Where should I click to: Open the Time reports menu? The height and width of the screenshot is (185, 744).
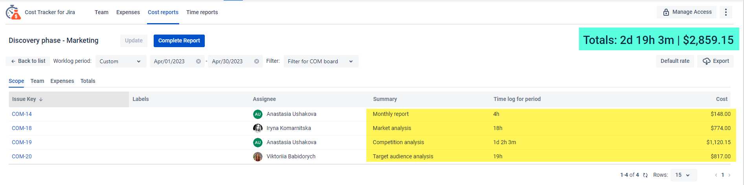coord(202,12)
